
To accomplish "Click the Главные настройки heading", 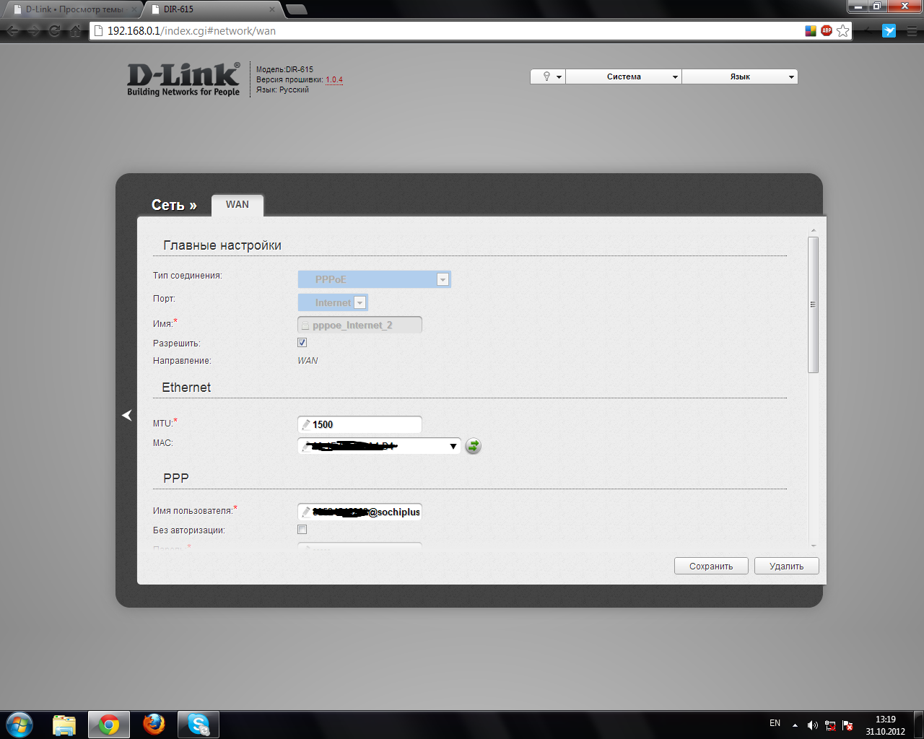I will (x=222, y=245).
